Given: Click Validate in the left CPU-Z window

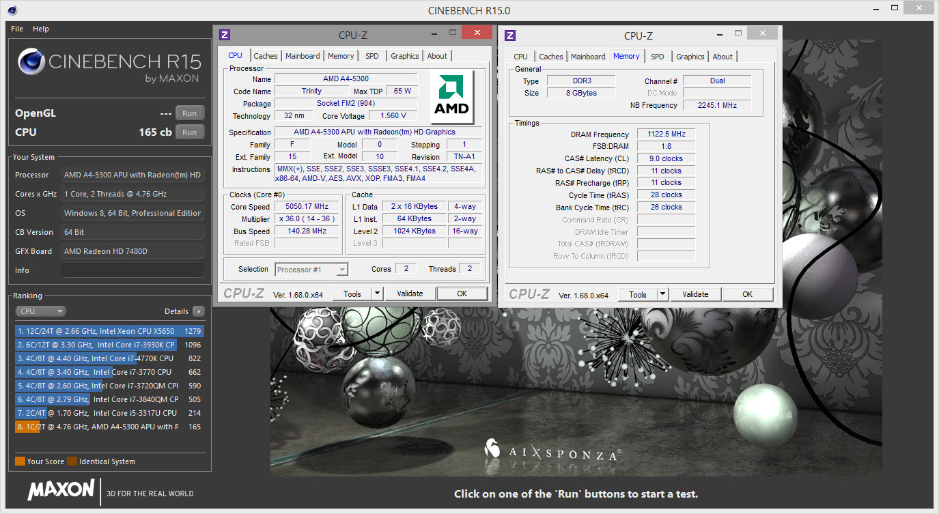Looking at the screenshot, I should (410, 294).
